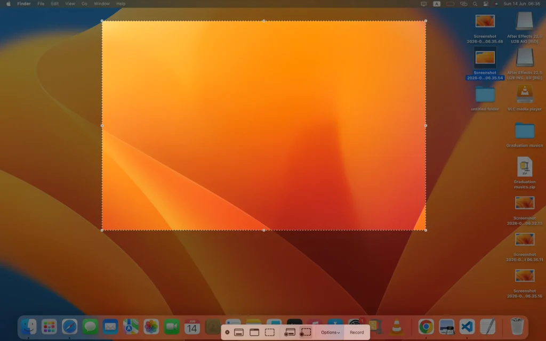Open Finder from the Dock
Image resolution: width=546 pixels, height=341 pixels.
[x=29, y=327]
